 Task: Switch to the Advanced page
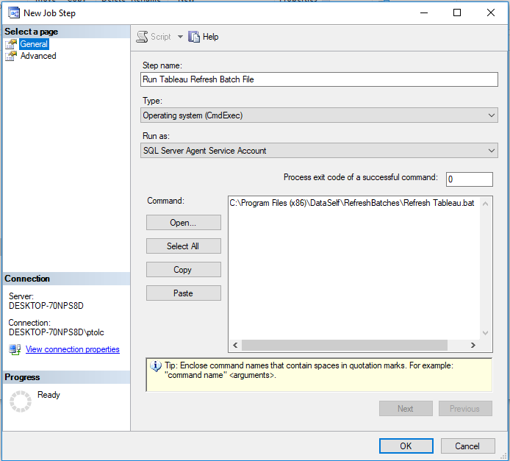(x=37, y=56)
